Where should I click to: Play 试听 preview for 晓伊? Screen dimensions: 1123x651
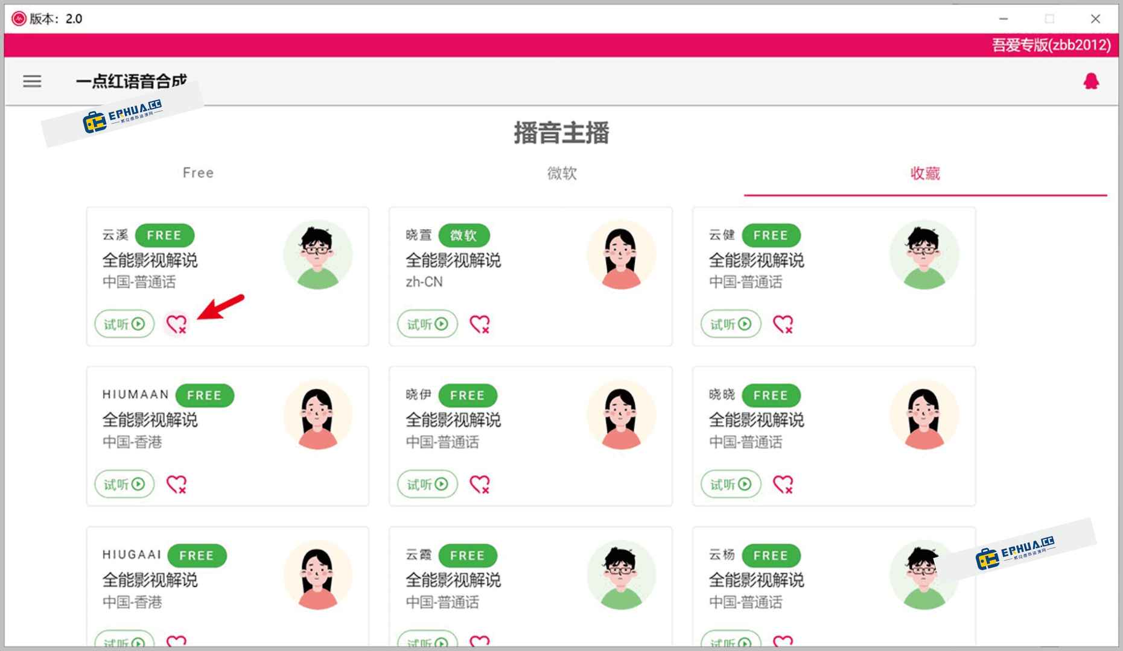point(427,484)
